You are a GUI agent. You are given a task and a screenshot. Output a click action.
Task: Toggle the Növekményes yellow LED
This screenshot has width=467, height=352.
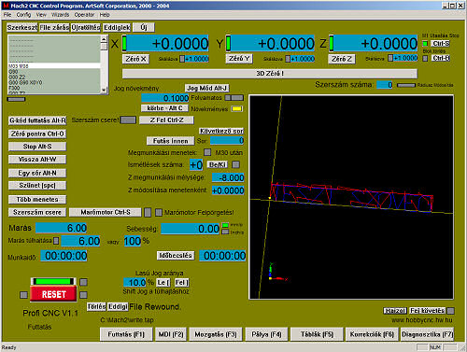(237, 109)
